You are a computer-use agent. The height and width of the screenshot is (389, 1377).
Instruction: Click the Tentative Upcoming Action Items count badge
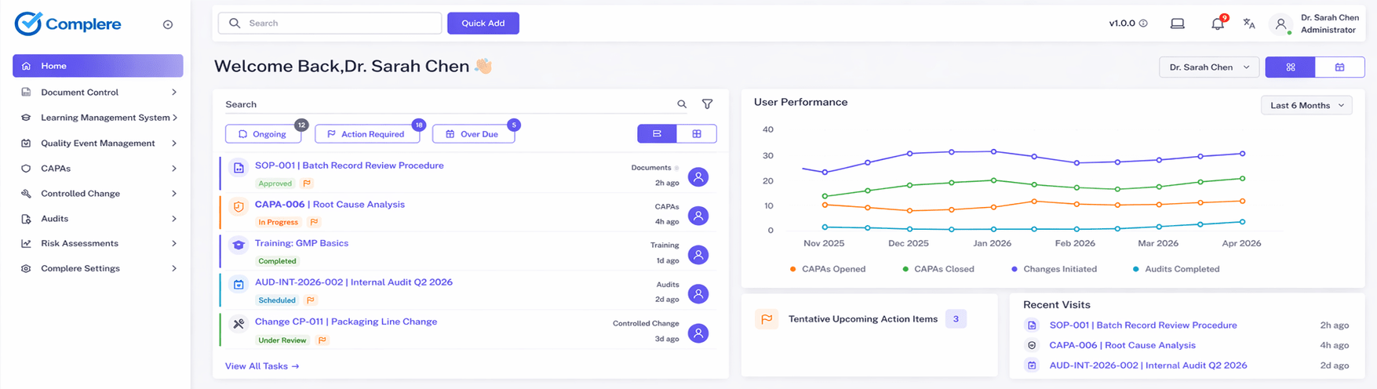956,319
